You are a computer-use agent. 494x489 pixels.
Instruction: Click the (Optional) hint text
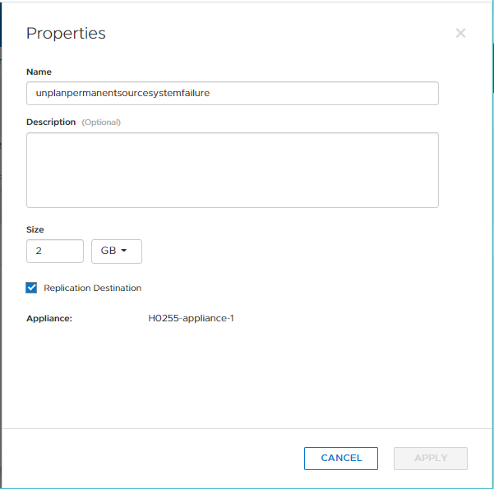(x=101, y=122)
